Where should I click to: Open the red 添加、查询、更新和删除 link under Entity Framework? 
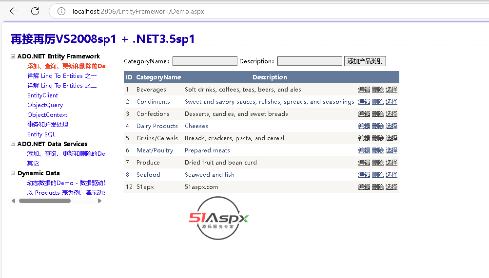66,66
